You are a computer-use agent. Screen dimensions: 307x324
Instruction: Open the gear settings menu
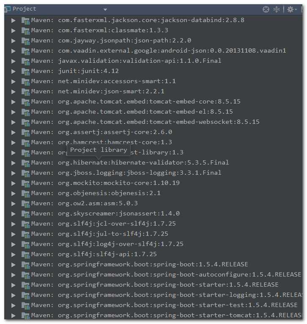(x=291, y=9)
